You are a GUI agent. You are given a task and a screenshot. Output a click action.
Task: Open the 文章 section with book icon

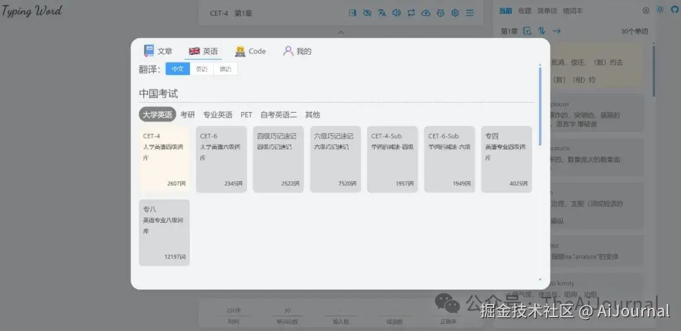(x=158, y=51)
